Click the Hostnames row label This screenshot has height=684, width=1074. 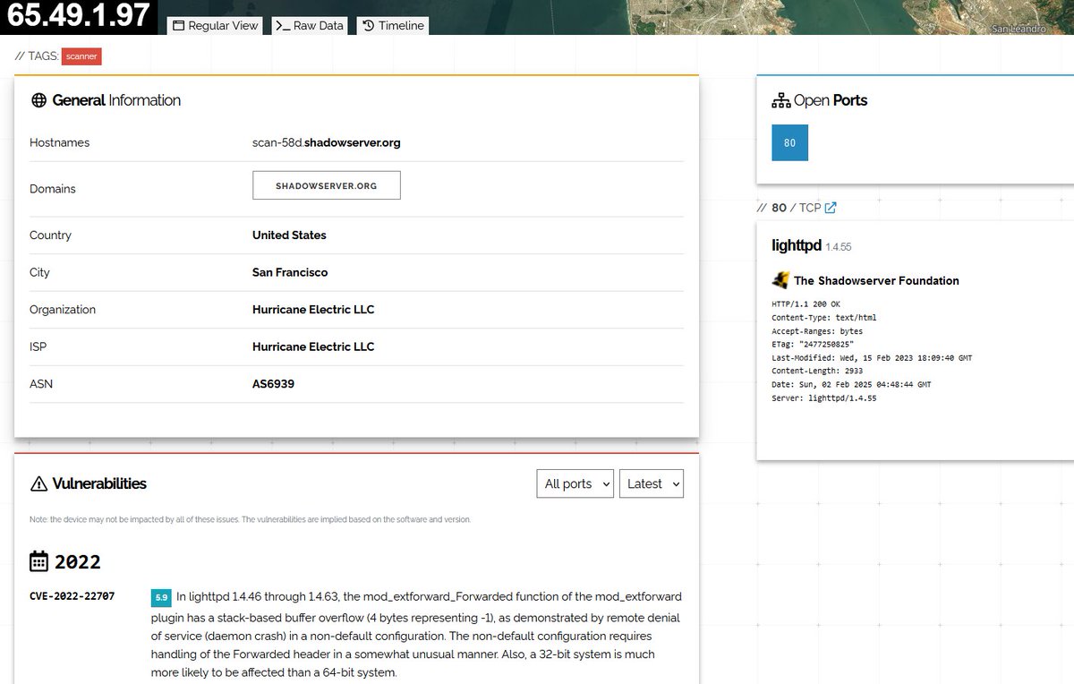(60, 142)
